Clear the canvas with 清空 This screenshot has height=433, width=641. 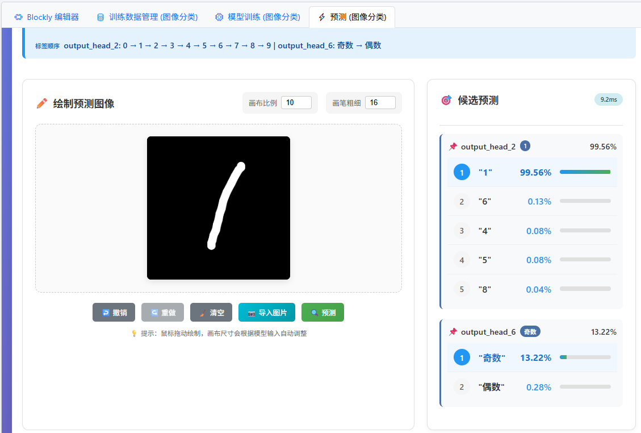coord(211,313)
